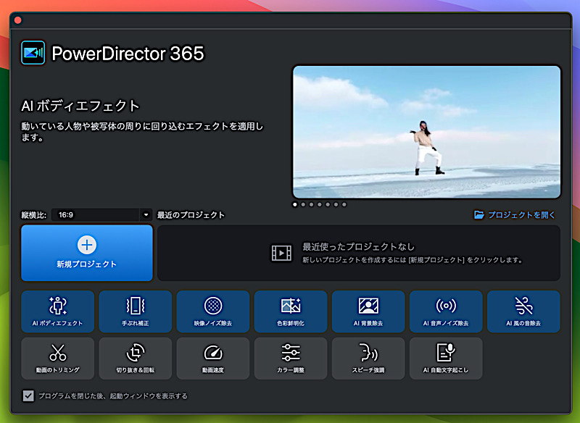Select the 色彩鮮明化 color enhancement tool
580x423 pixels.
(291, 311)
